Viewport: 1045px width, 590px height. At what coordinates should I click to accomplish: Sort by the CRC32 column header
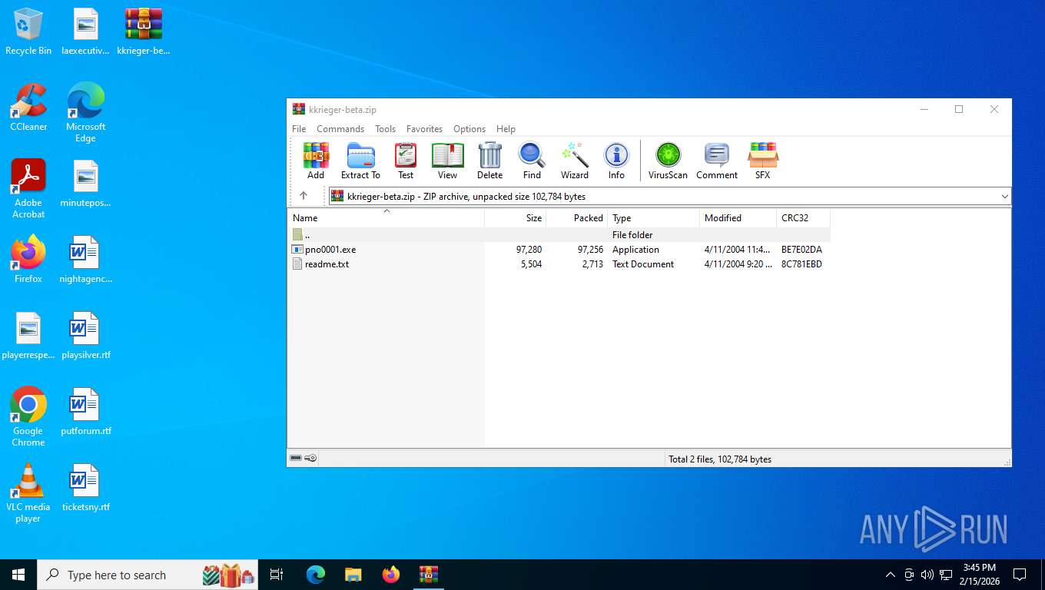(x=804, y=218)
